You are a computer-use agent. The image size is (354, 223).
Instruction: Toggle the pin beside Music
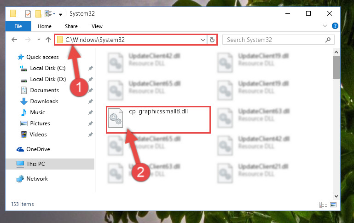[x=91, y=112]
